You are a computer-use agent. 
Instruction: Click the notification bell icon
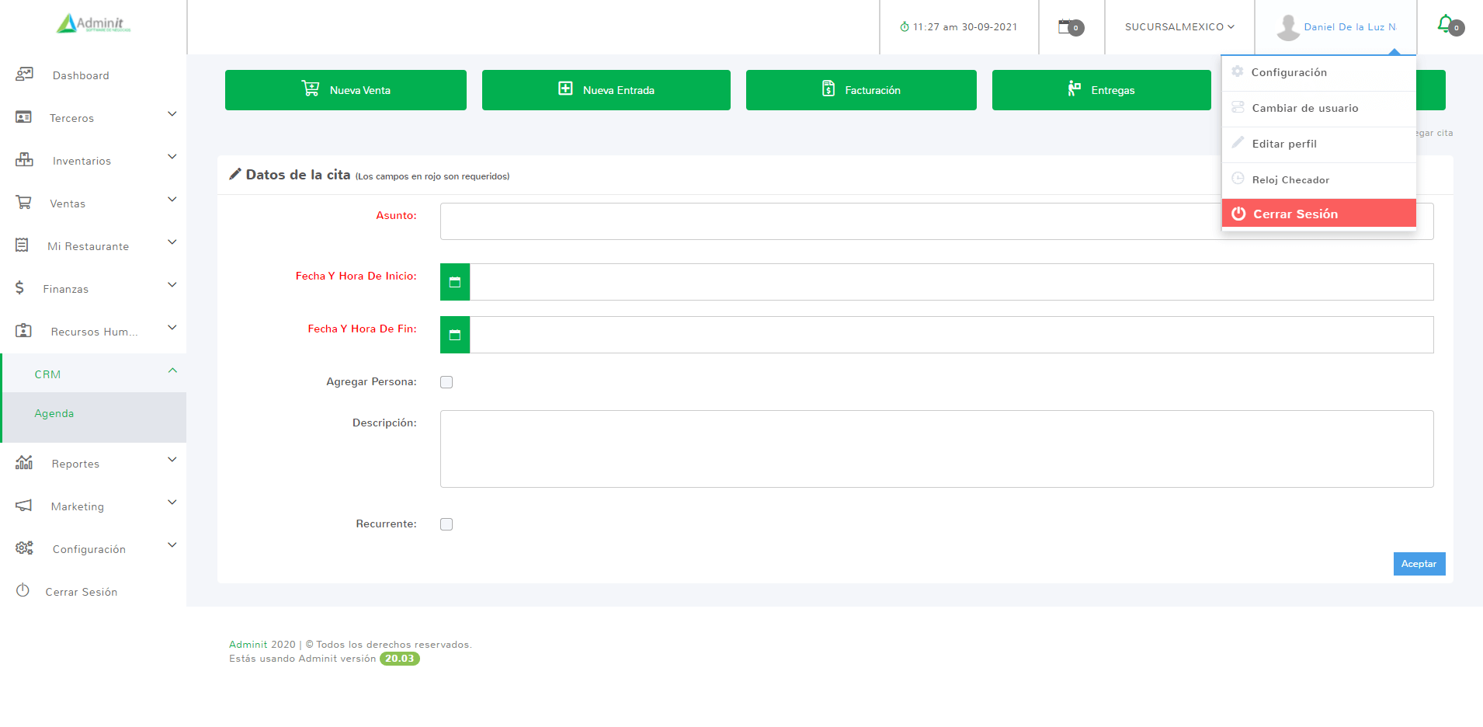(x=1445, y=24)
